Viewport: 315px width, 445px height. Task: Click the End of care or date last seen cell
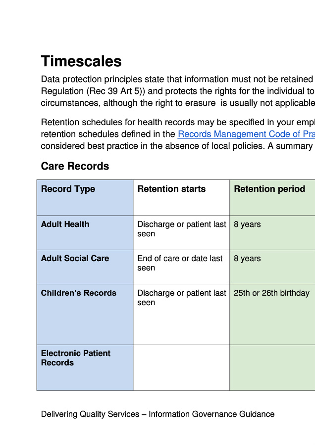pyautogui.click(x=180, y=263)
